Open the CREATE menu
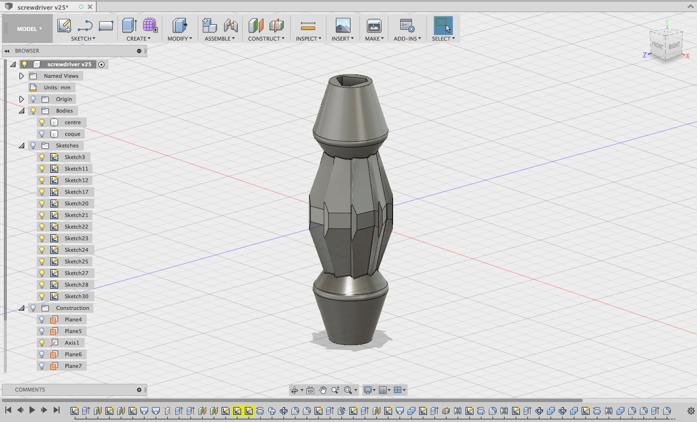Screen dimensions: 697x422 (138, 39)
